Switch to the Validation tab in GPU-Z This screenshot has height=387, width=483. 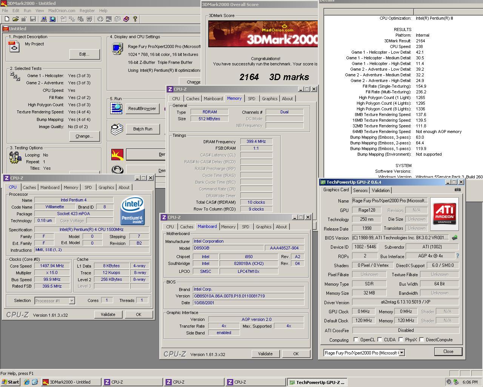380,190
